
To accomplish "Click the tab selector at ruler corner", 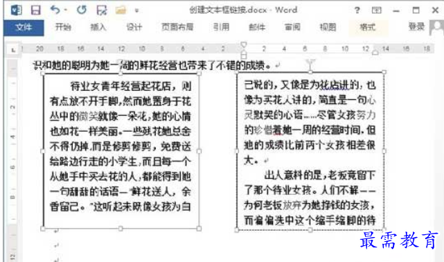I will (x=13, y=50).
